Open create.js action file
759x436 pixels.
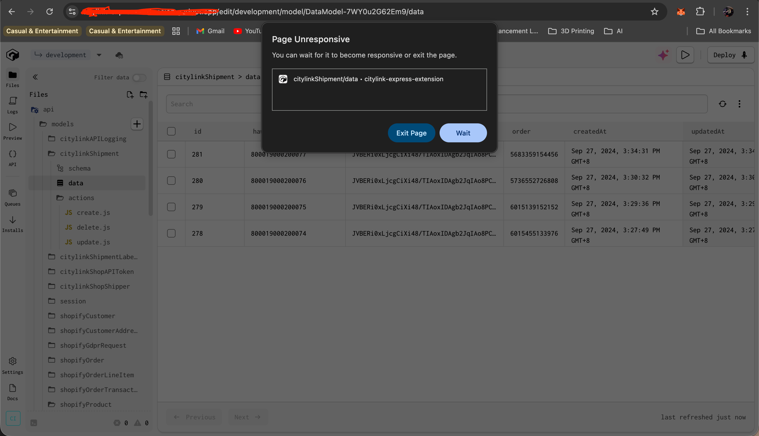[93, 213]
